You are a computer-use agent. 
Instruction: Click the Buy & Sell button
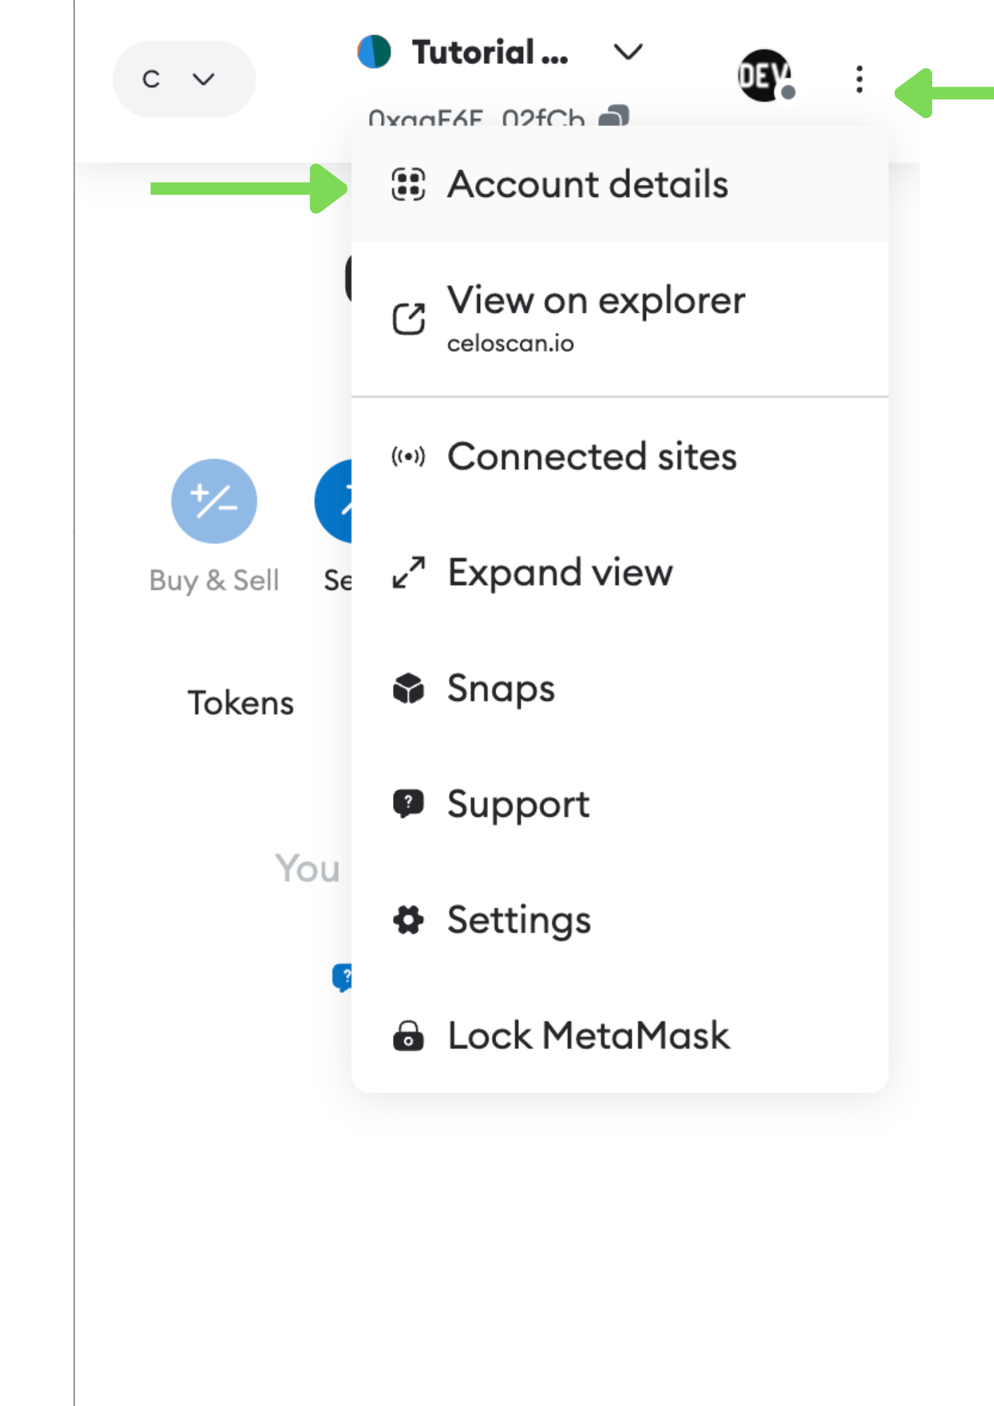click(x=214, y=501)
